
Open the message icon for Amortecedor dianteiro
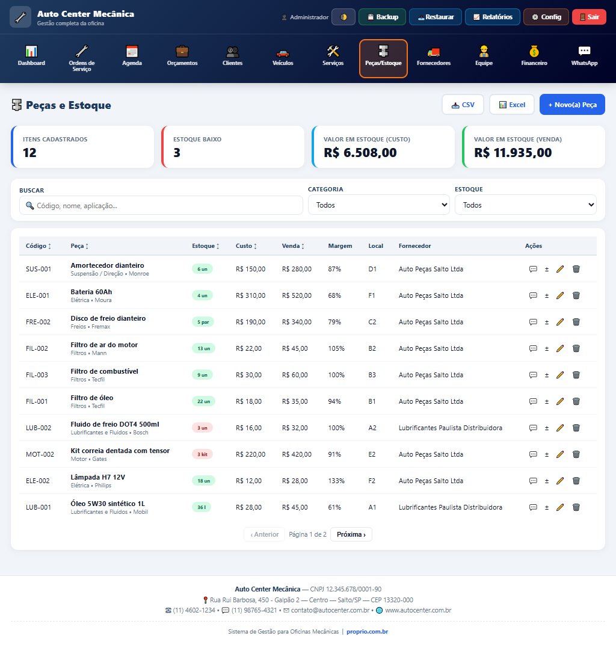point(533,269)
